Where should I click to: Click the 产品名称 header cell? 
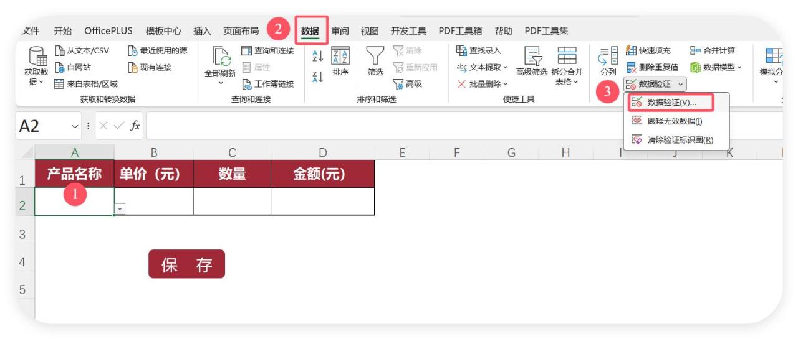click(x=75, y=174)
